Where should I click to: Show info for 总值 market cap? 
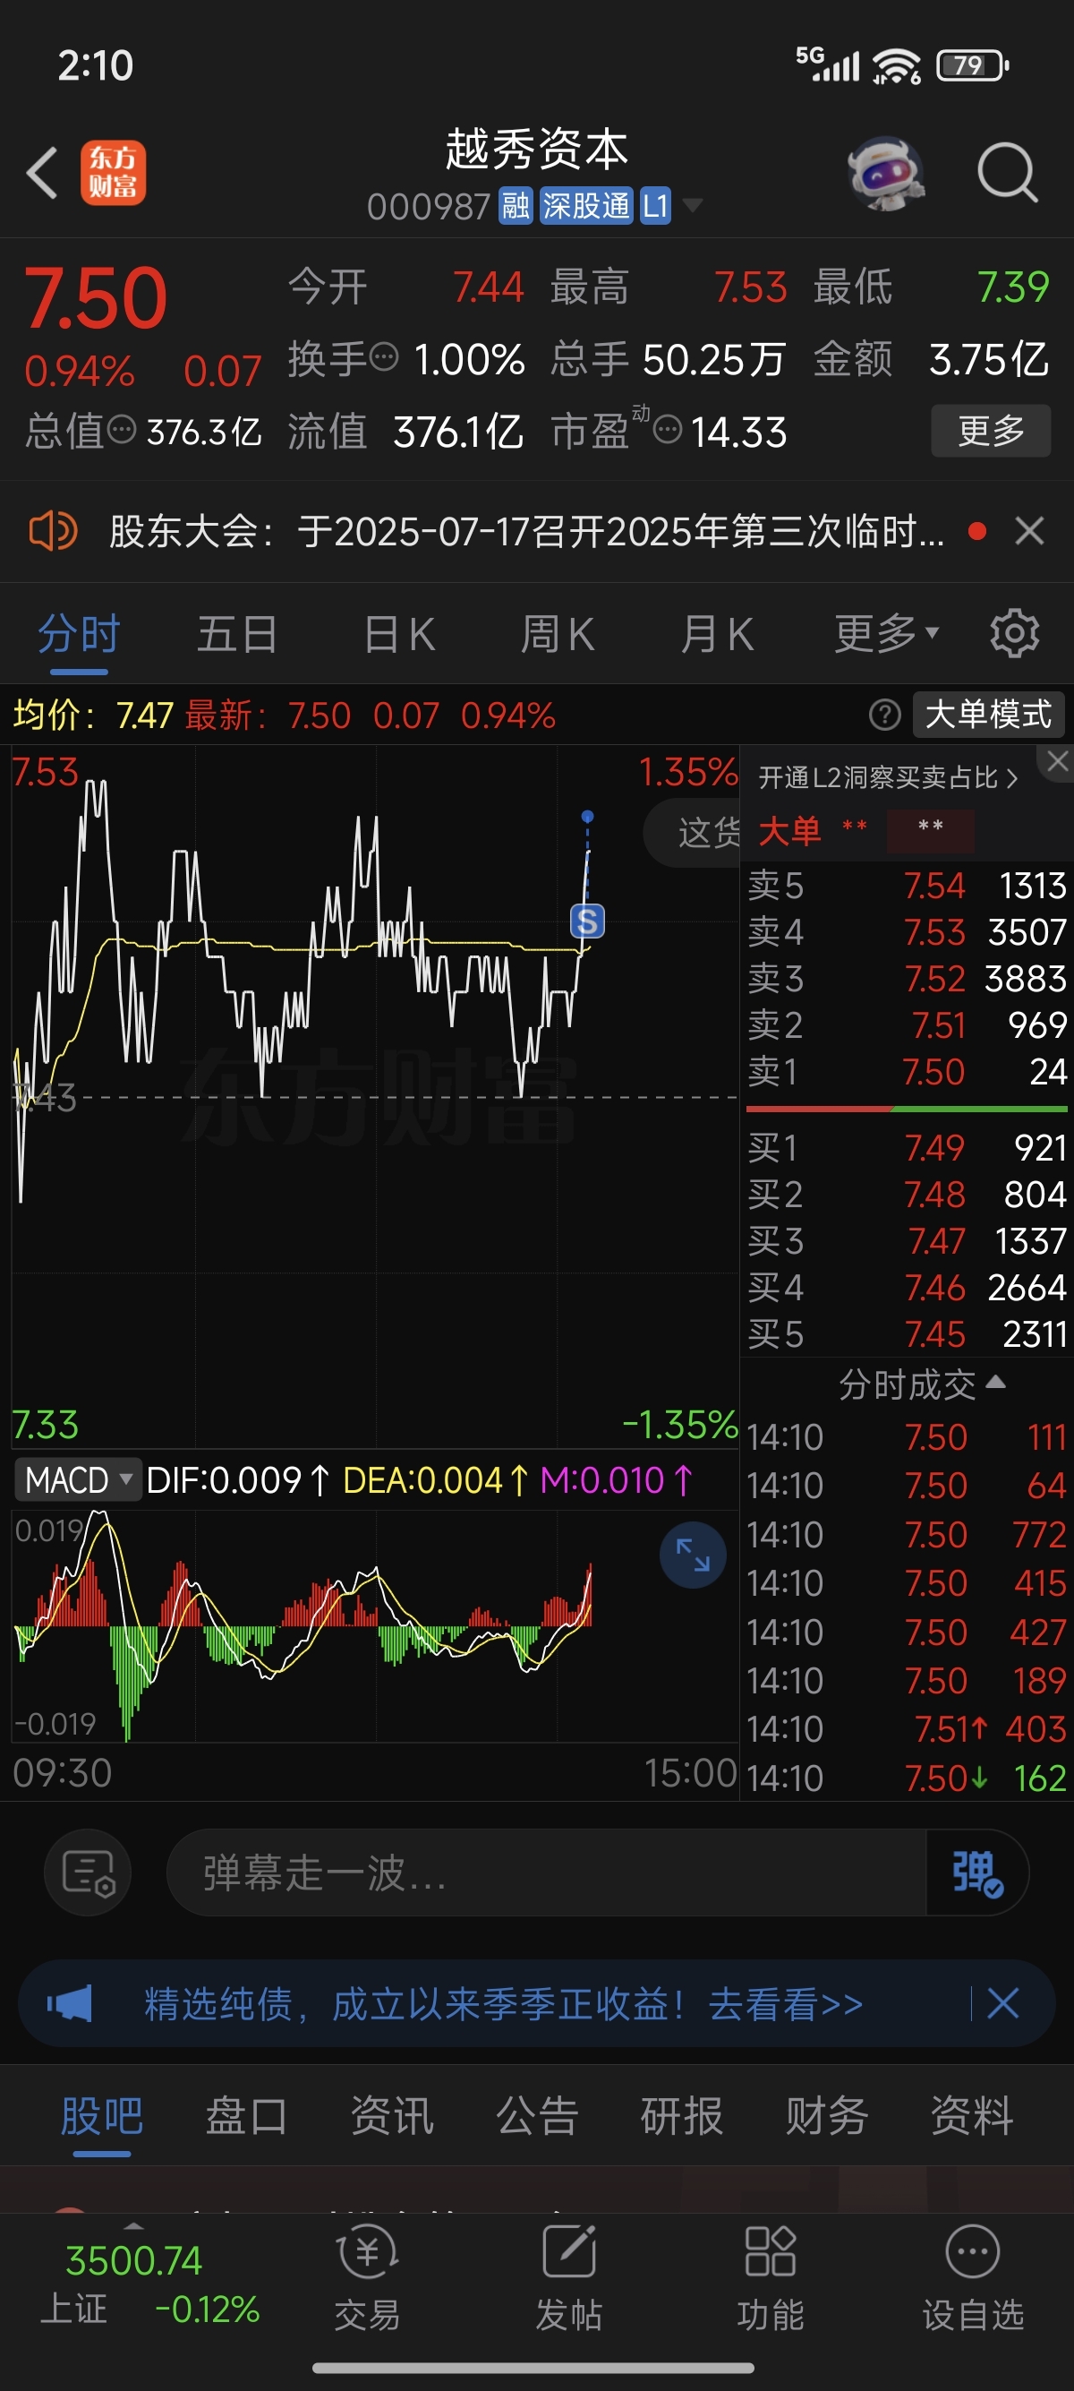point(122,430)
